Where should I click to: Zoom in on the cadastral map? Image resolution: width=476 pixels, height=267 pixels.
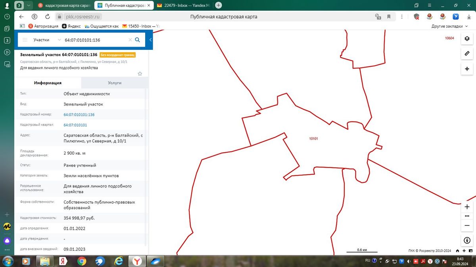467,207
